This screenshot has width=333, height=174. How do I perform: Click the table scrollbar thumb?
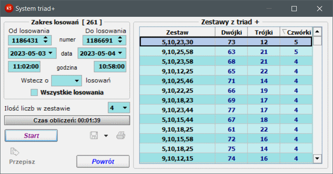tap(317, 40)
